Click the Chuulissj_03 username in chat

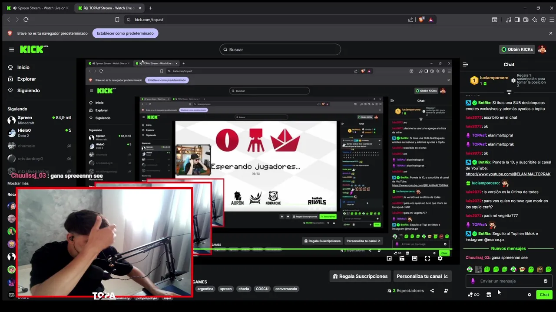(x=478, y=258)
